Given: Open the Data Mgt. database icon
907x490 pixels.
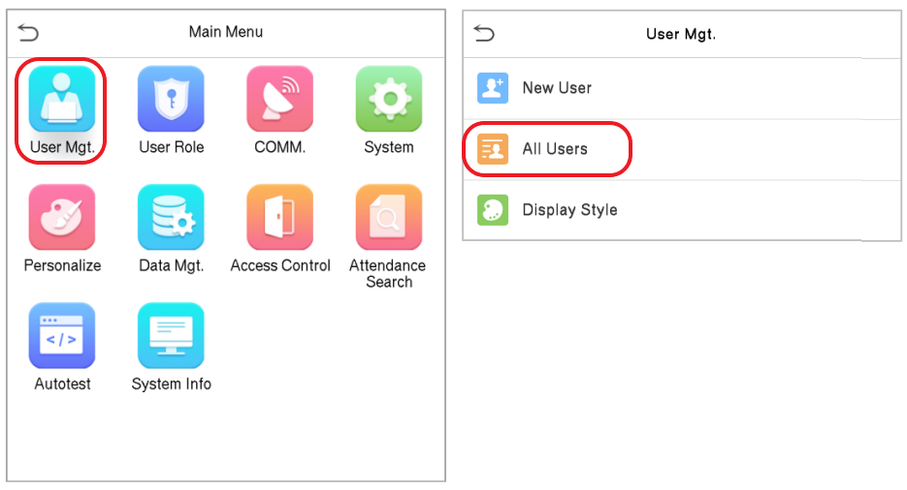Looking at the screenshot, I should [x=171, y=217].
